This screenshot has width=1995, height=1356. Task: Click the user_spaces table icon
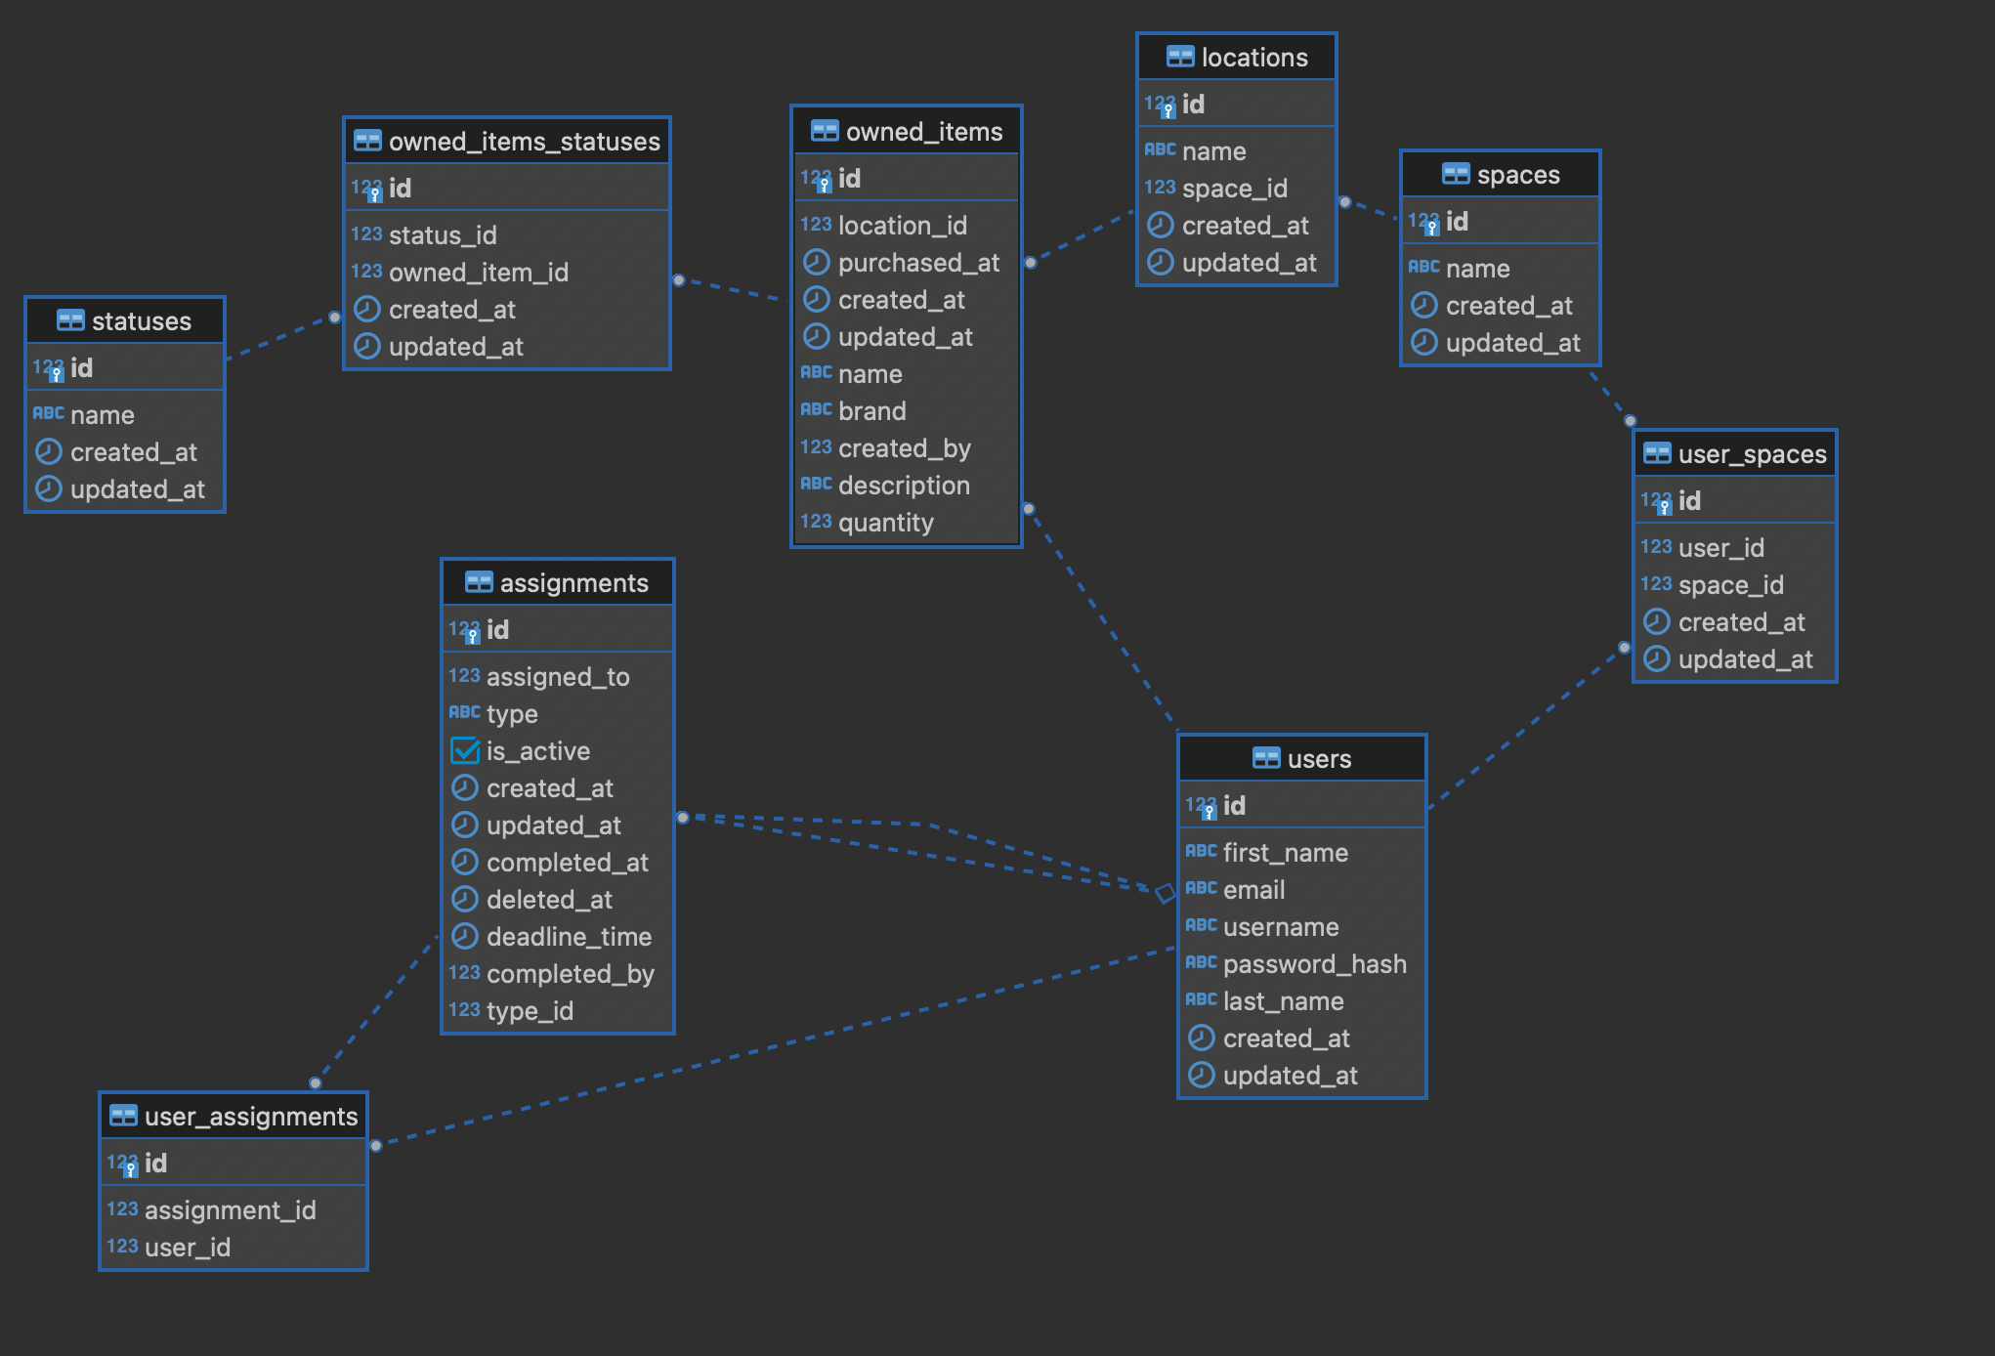[1657, 453]
